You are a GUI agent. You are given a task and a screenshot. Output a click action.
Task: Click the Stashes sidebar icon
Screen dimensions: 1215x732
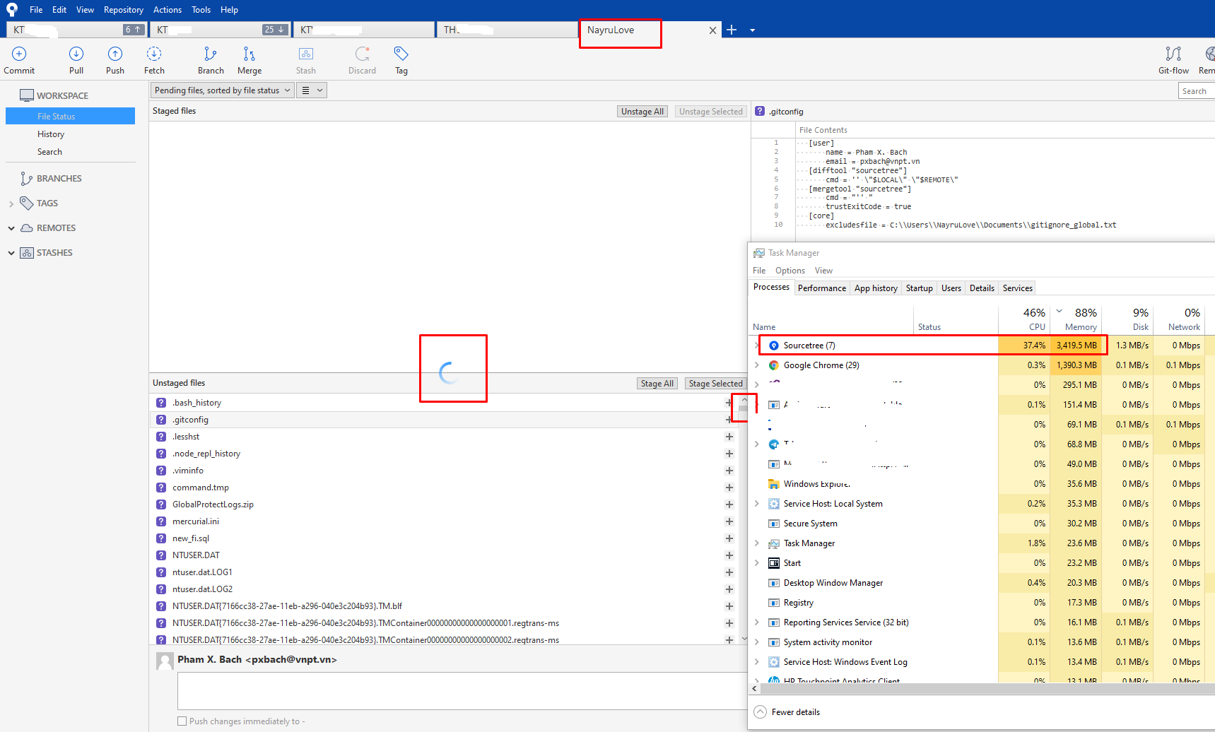point(26,253)
